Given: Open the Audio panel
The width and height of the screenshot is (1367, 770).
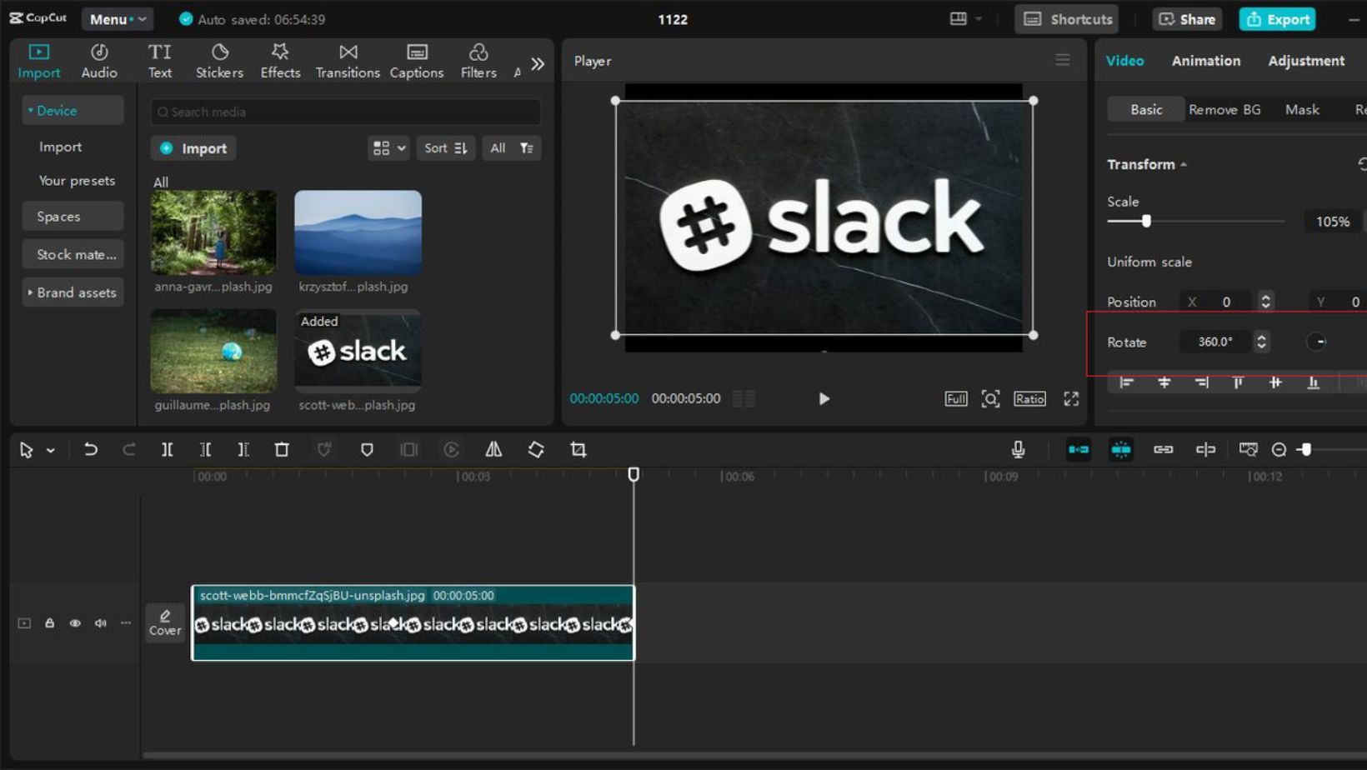Looking at the screenshot, I should click(x=99, y=61).
